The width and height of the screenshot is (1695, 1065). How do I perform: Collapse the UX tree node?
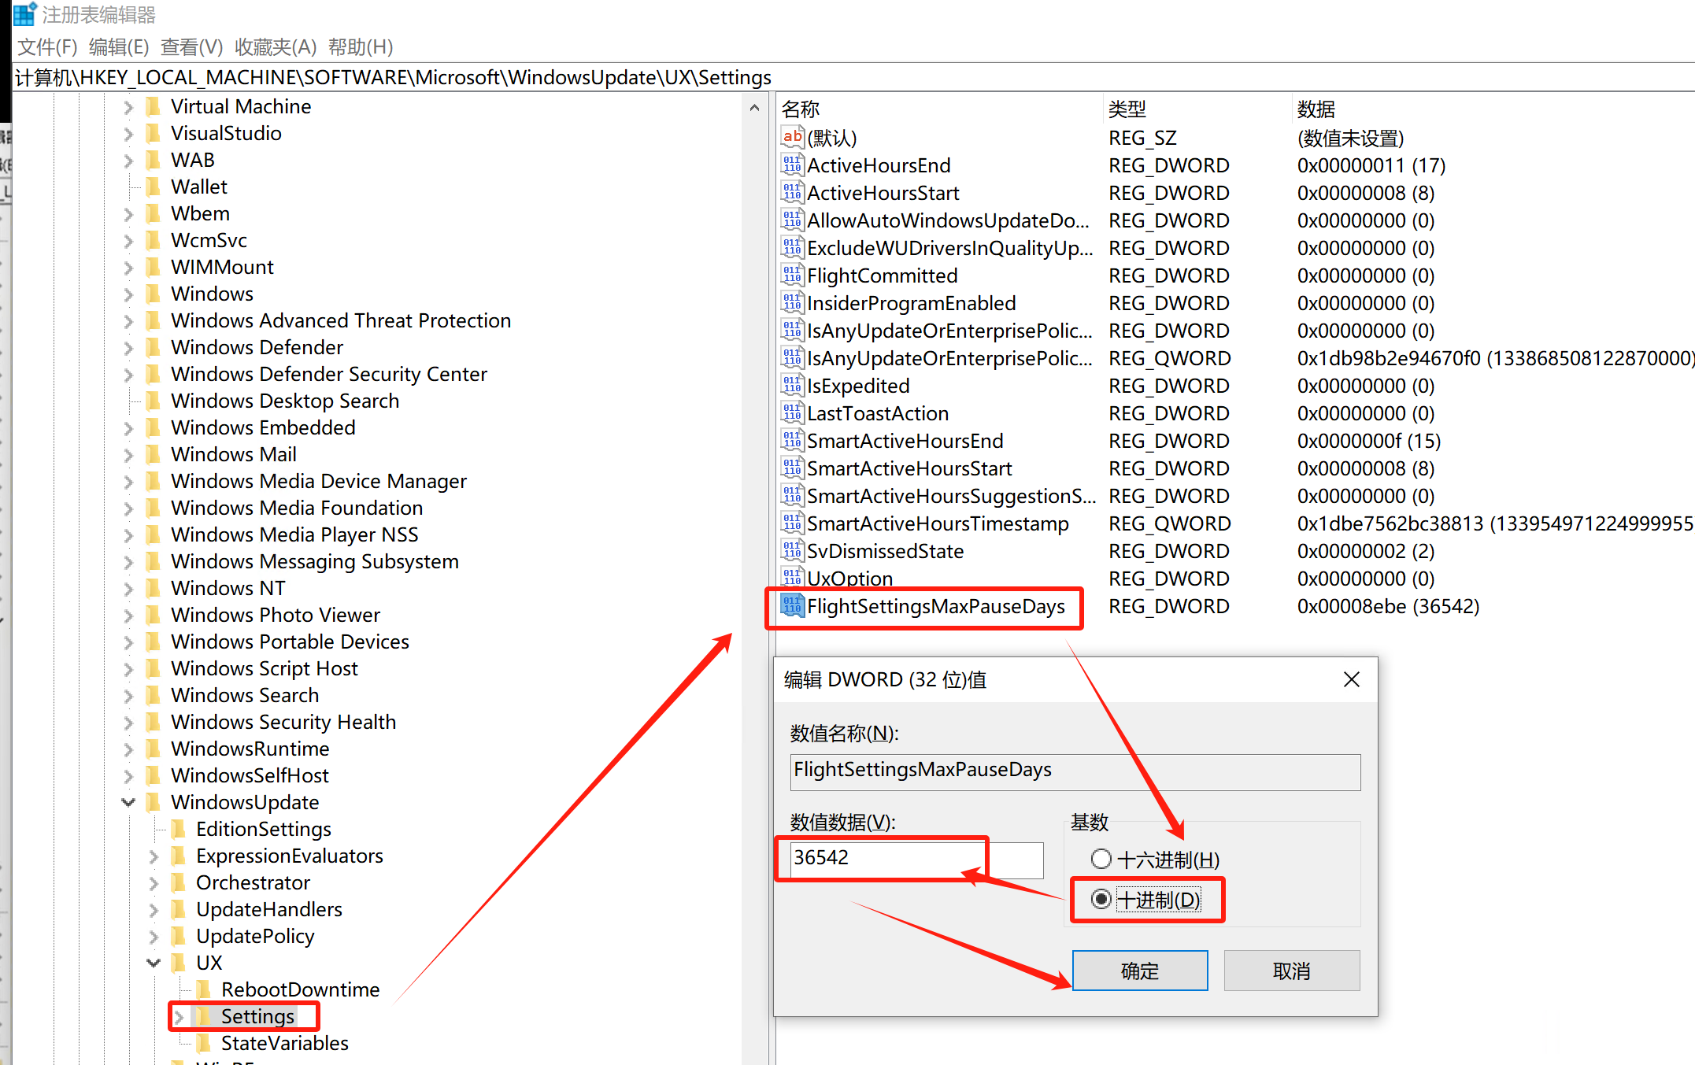(x=154, y=963)
